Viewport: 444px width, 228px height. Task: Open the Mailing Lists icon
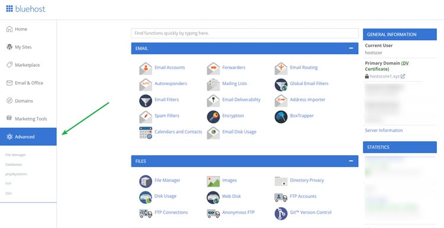tap(213, 84)
